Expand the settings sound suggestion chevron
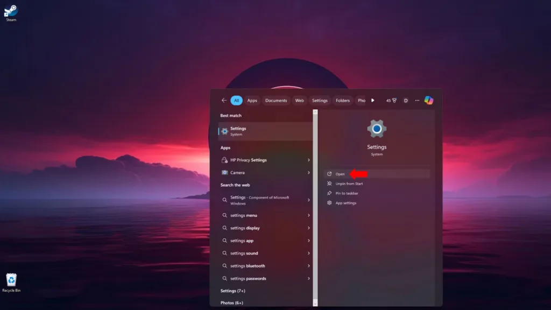The height and width of the screenshot is (310, 551). [x=308, y=253]
